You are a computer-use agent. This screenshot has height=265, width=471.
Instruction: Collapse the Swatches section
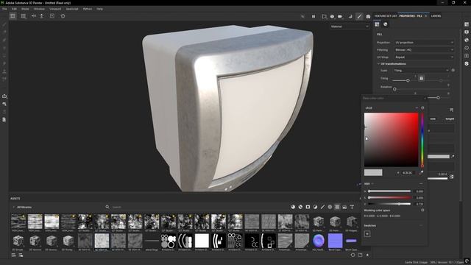(x=421, y=225)
